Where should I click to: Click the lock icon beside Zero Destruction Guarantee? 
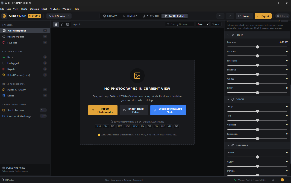click(x=99, y=135)
